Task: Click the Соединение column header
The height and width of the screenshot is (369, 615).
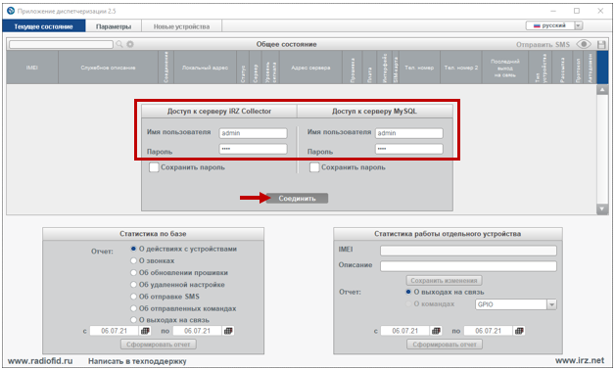Action: coord(166,68)
